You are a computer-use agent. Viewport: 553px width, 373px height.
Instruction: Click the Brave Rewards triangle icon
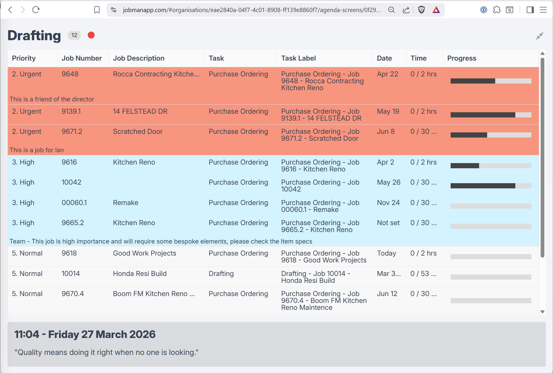pyautogui.click(x=436, y=10)
